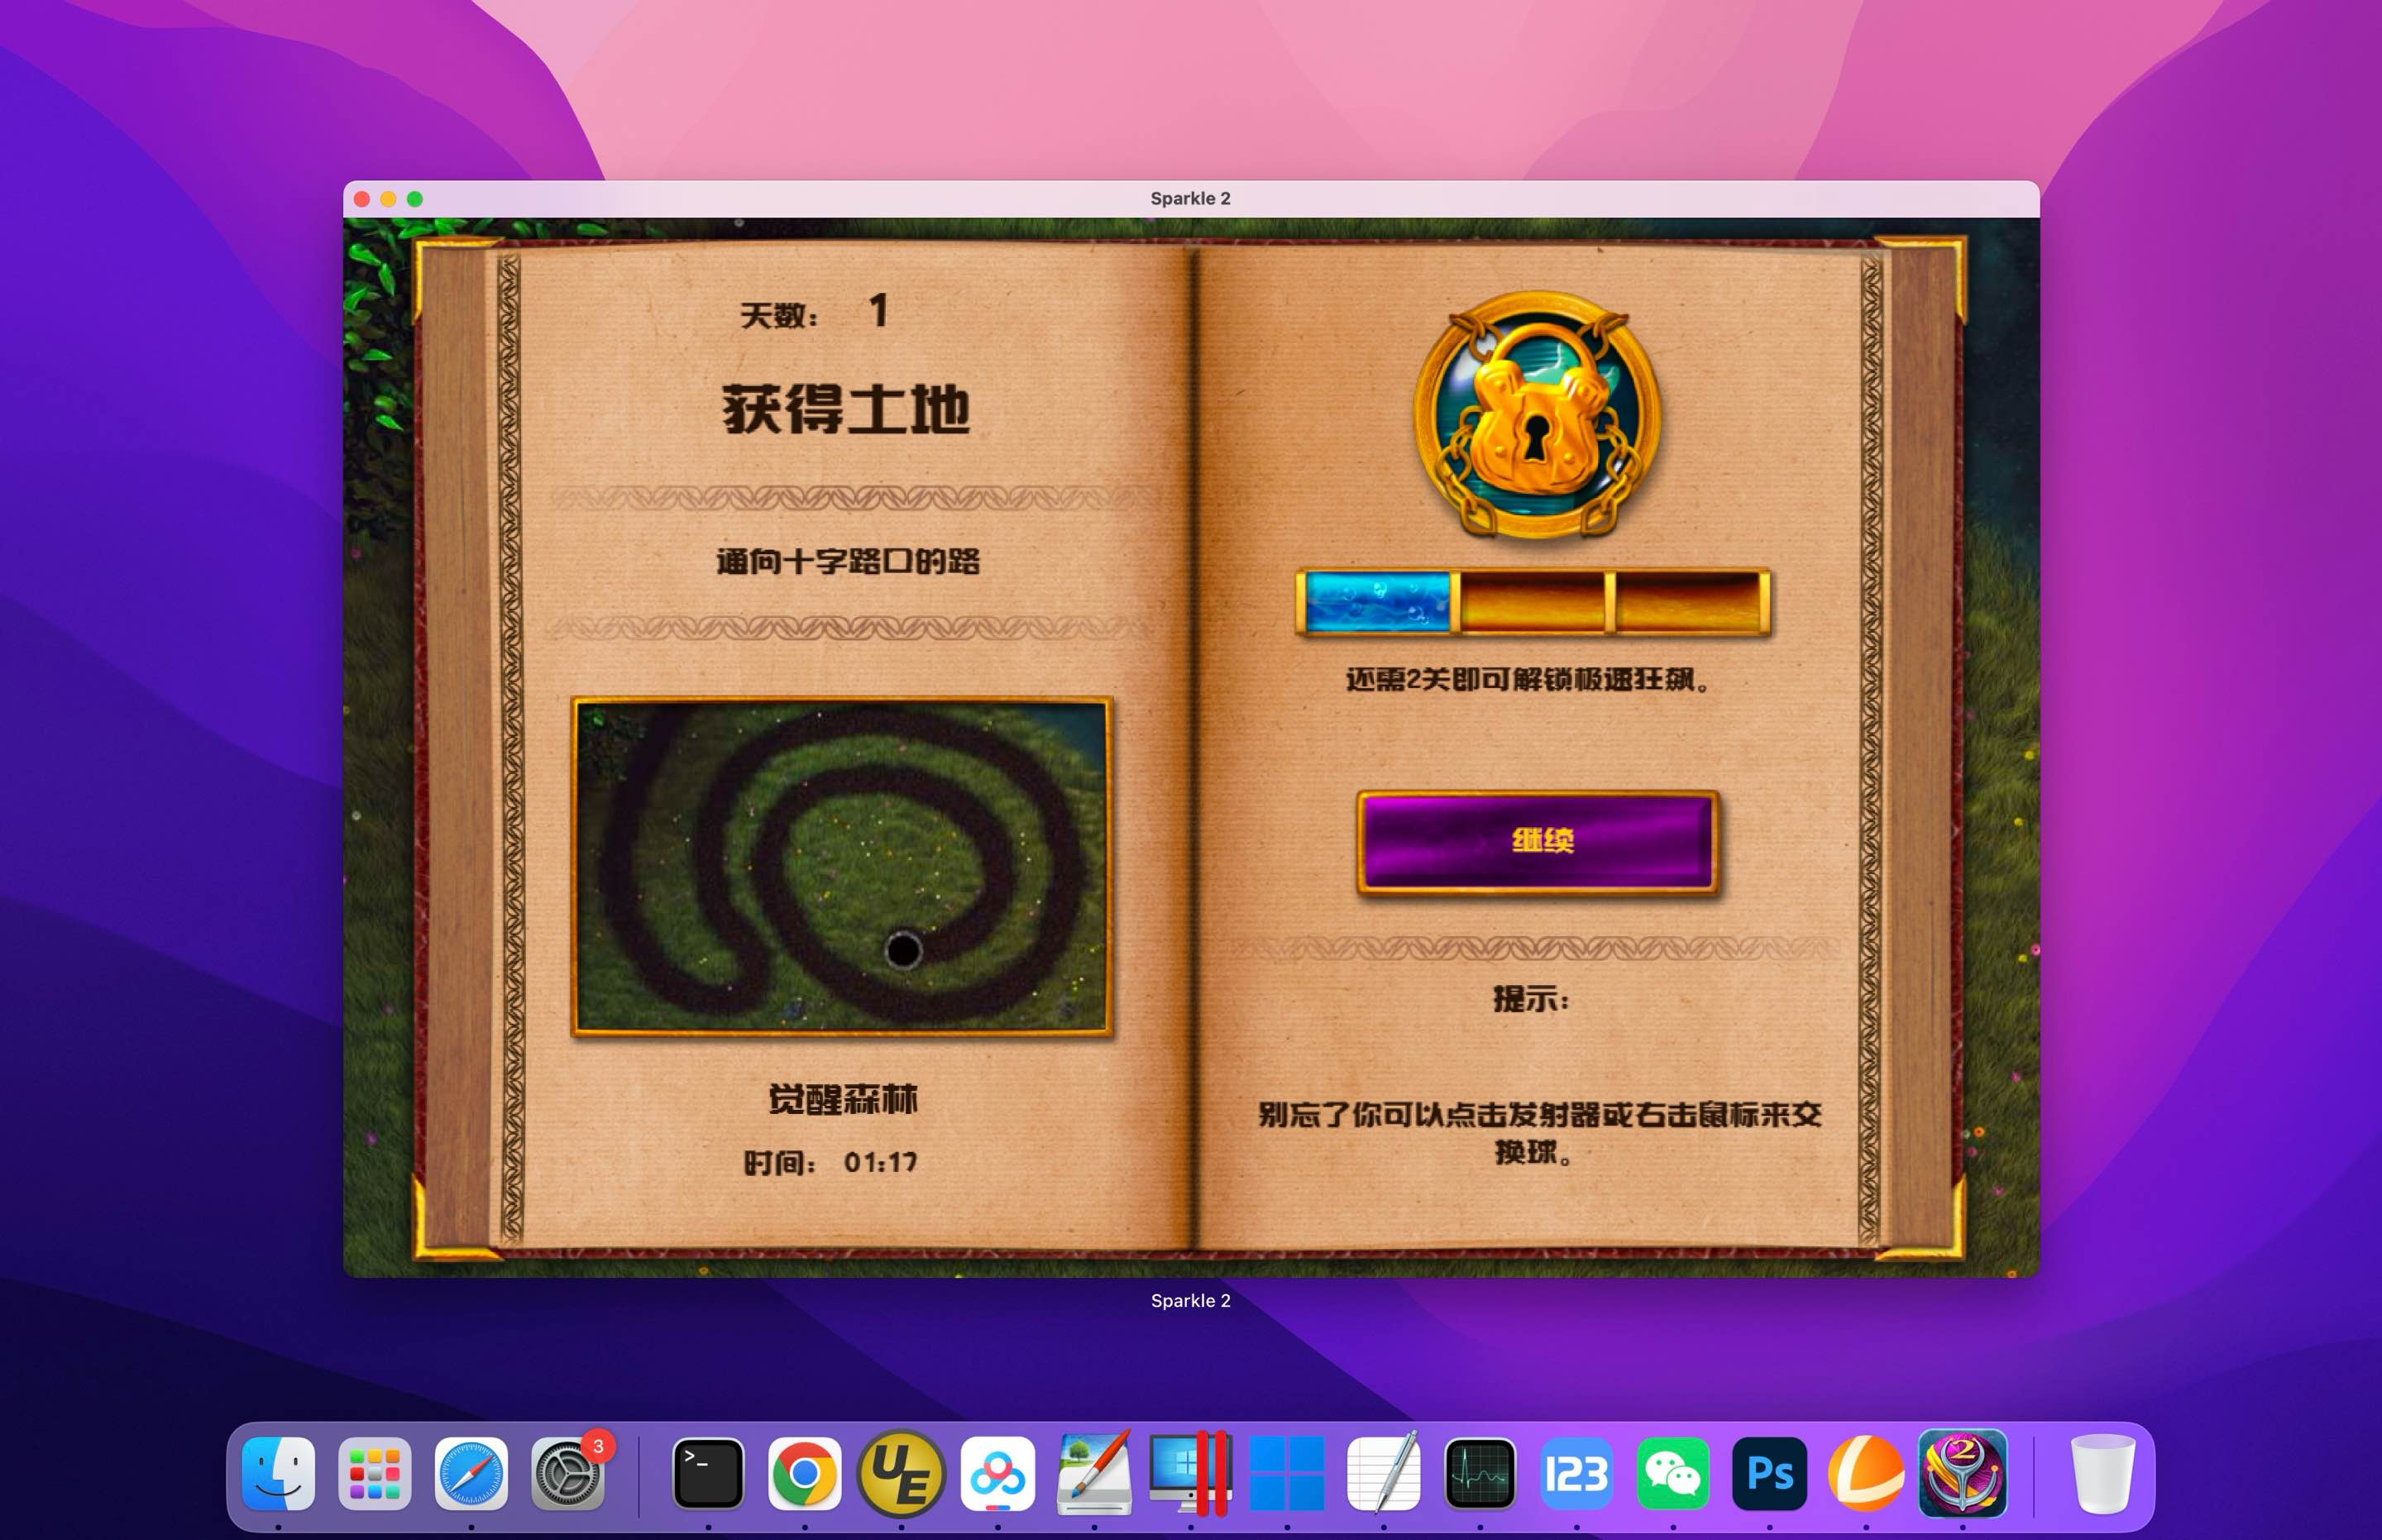Open Activity Monitor from the Dock
The height and width of the screenshot is (1540, 2382).
(1480, 1473)
